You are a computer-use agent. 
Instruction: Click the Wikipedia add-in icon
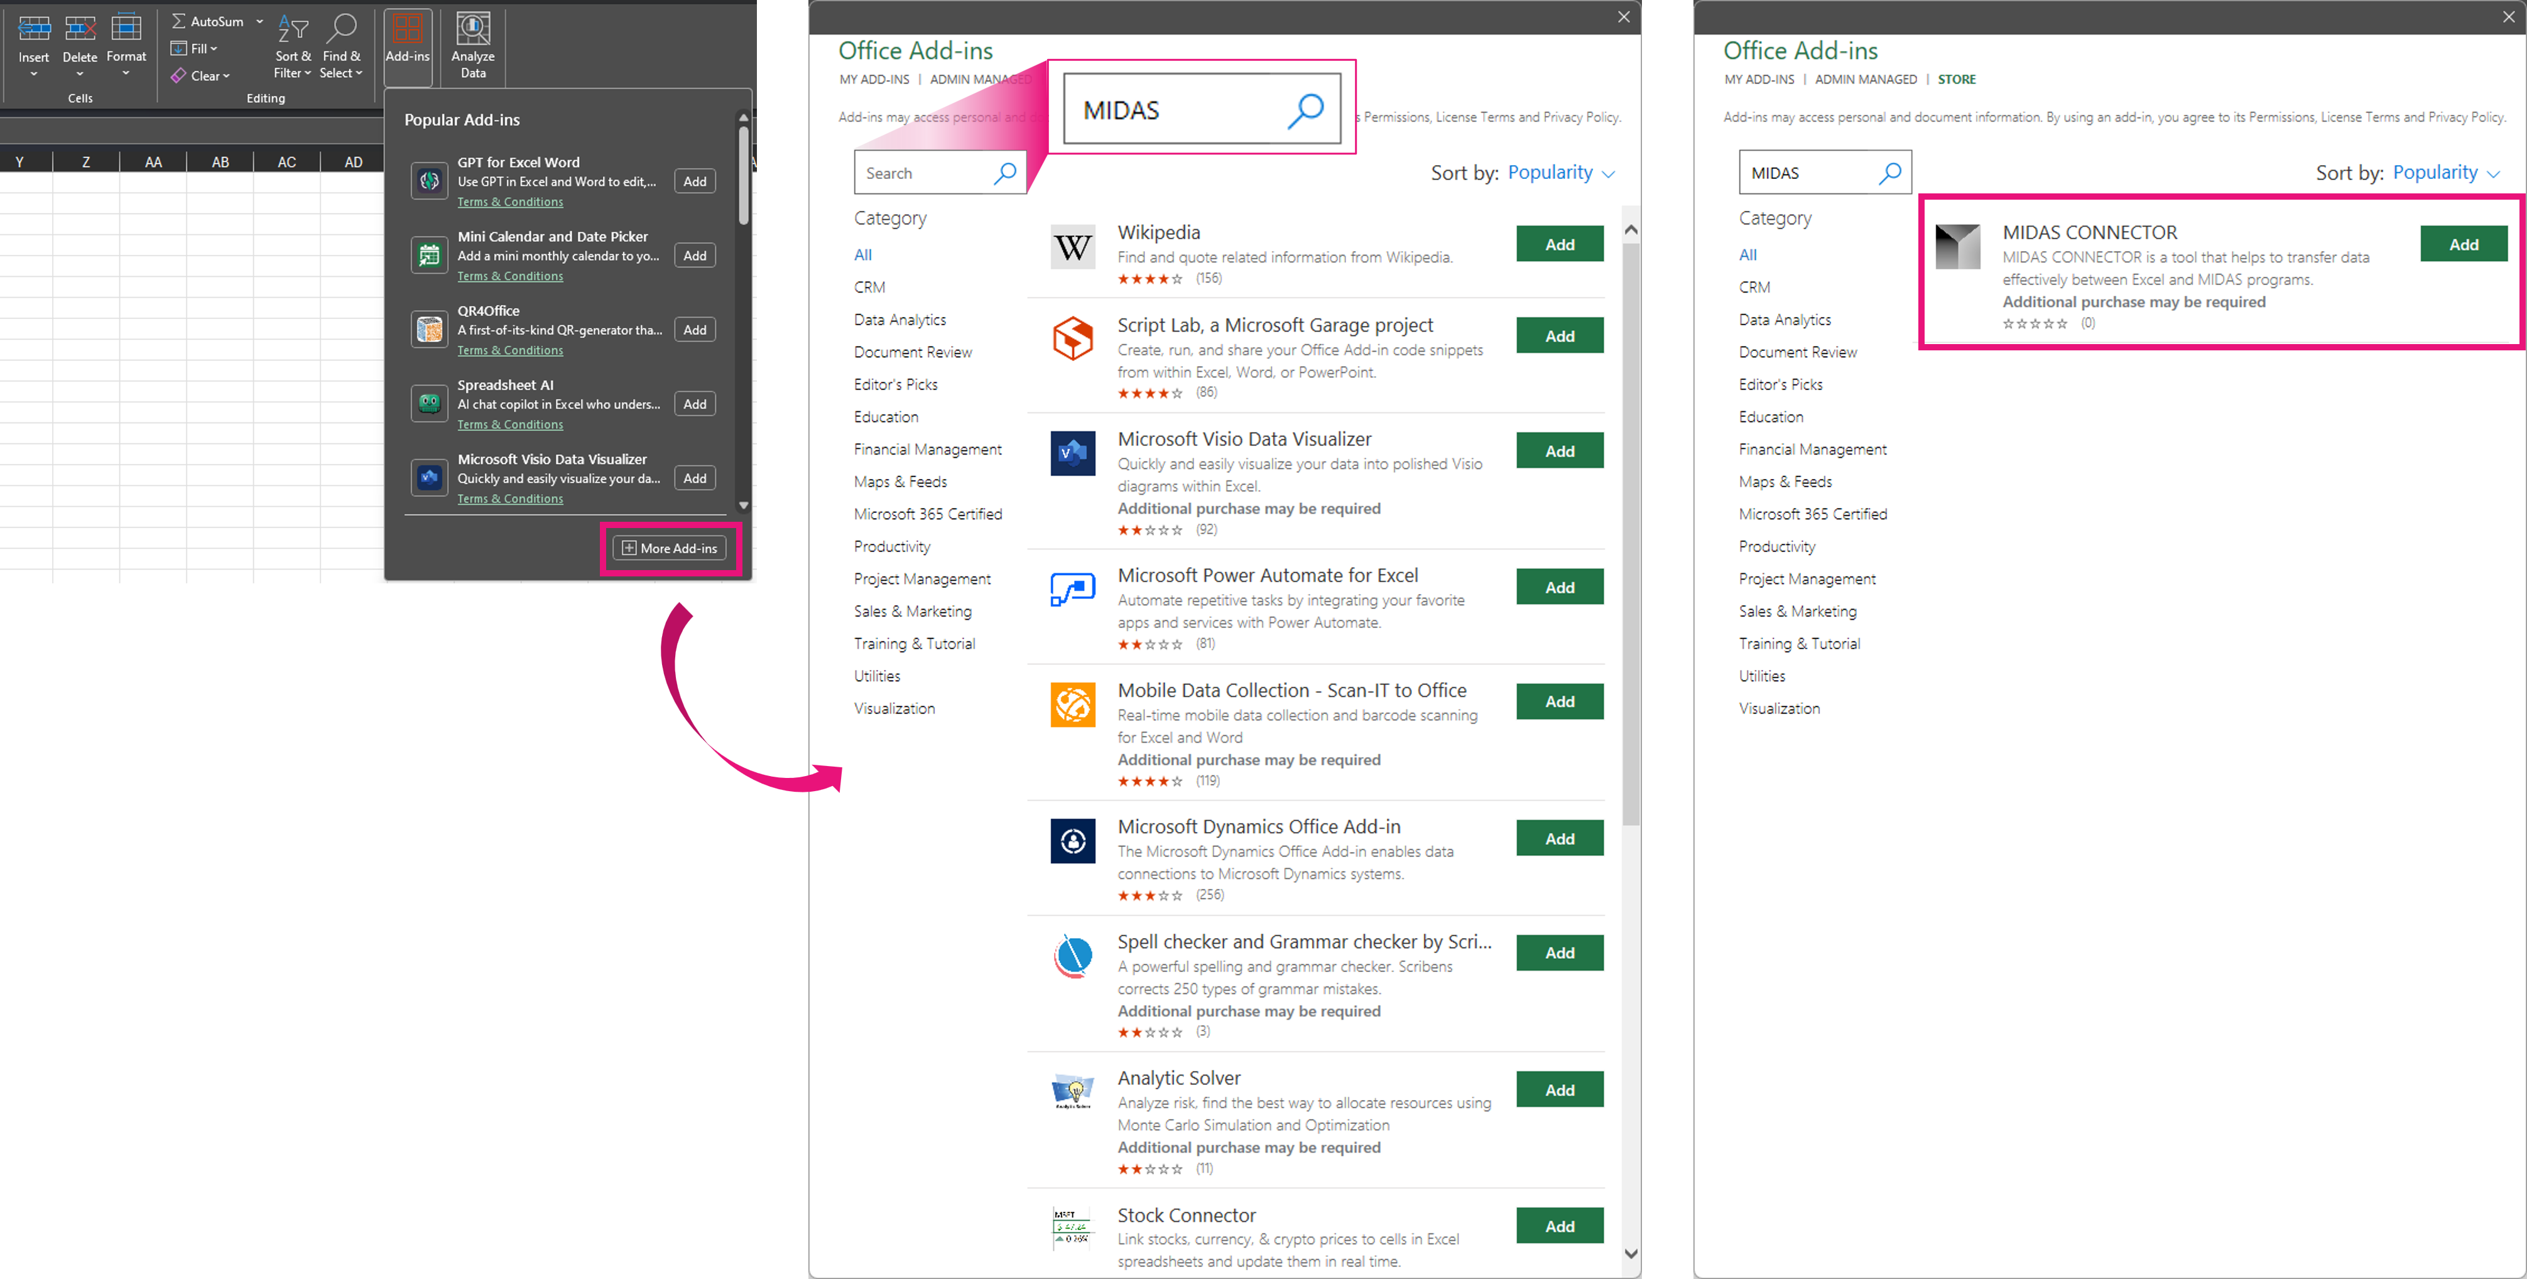tap(1072, 247)
